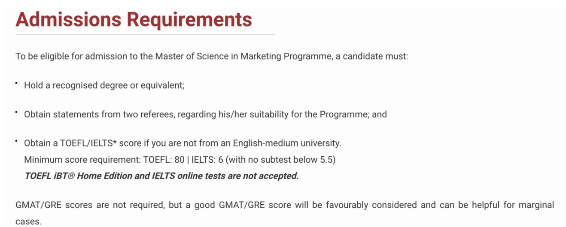Click the 'Minimum score requirement' line

[180, 160]
